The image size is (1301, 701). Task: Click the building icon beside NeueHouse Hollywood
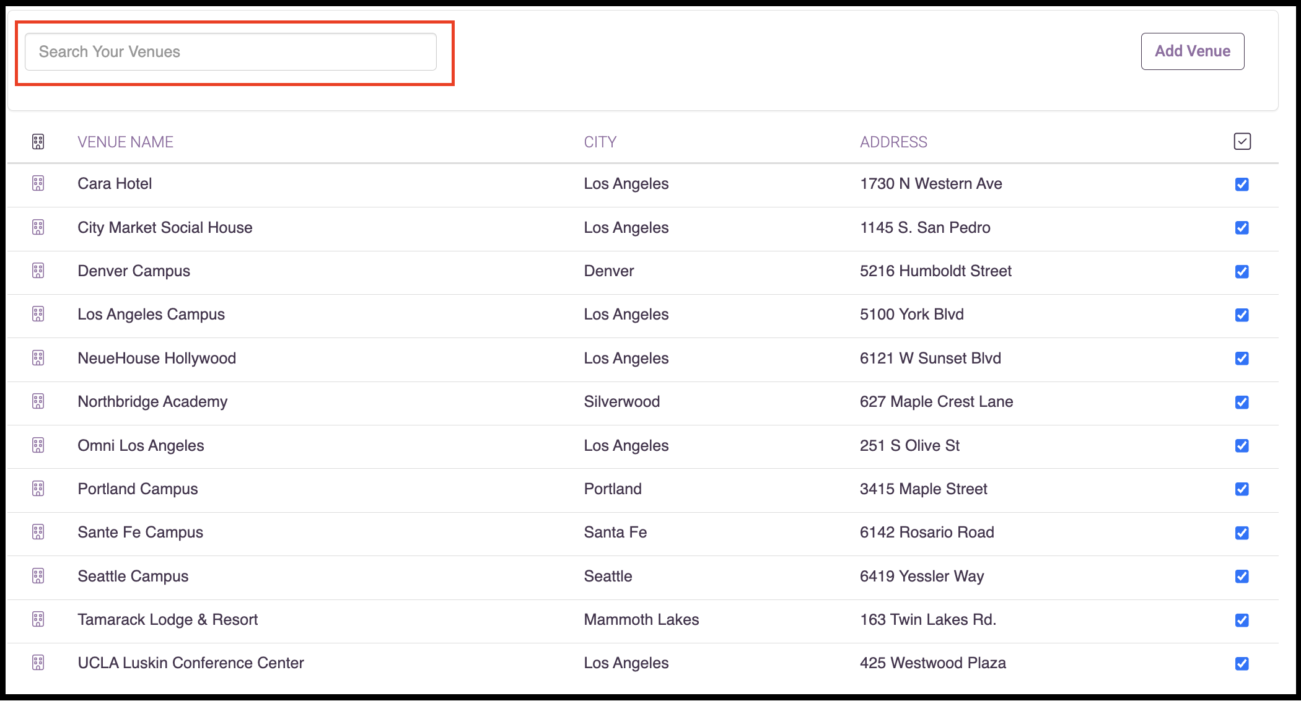38,358
